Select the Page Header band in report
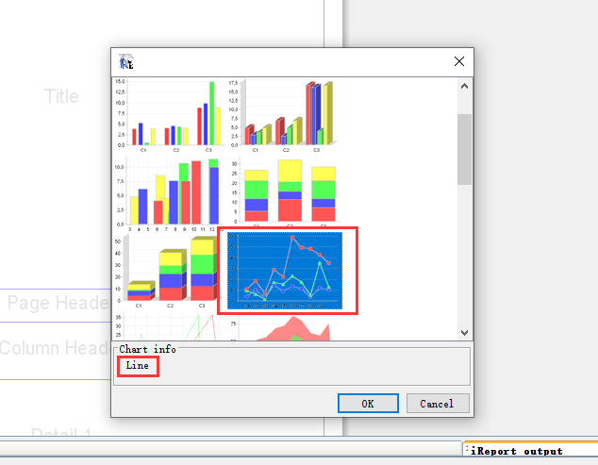The height and width of the screenshot is (465, 598). (x=58, y=304)
